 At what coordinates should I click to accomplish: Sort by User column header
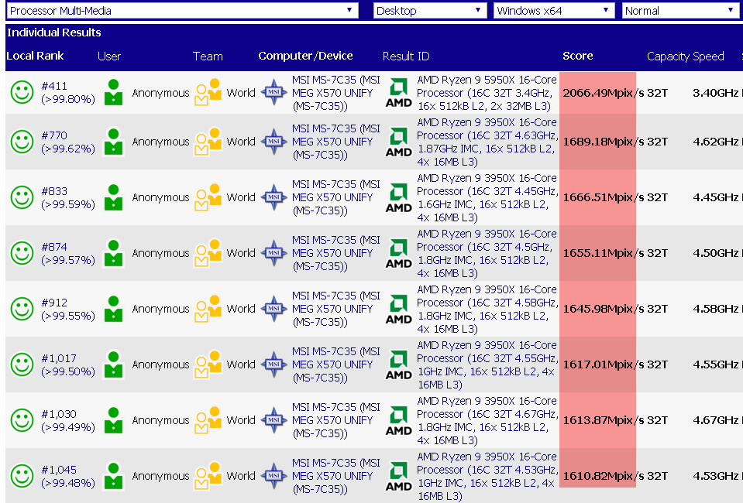[x=109, y=56]
